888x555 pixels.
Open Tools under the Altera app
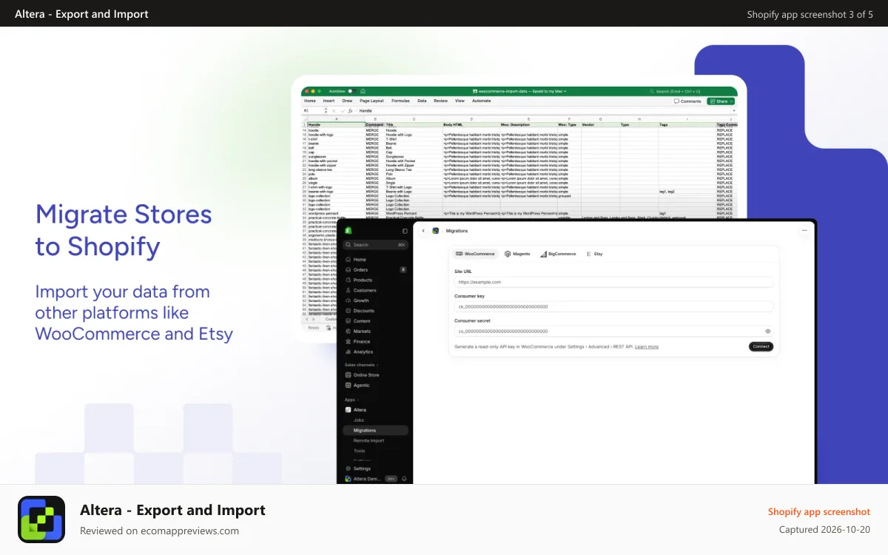point(360,451)
